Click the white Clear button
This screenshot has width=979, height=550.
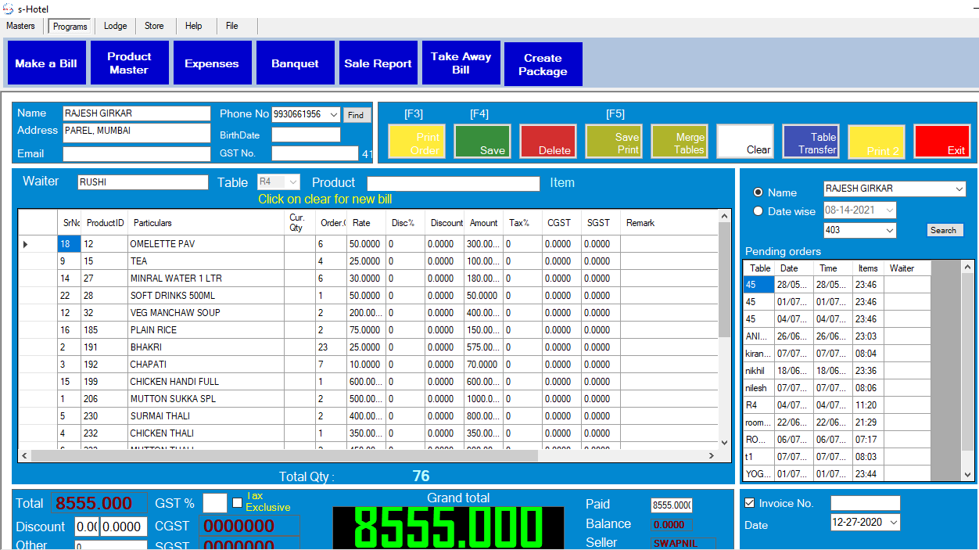pos(745,142)
